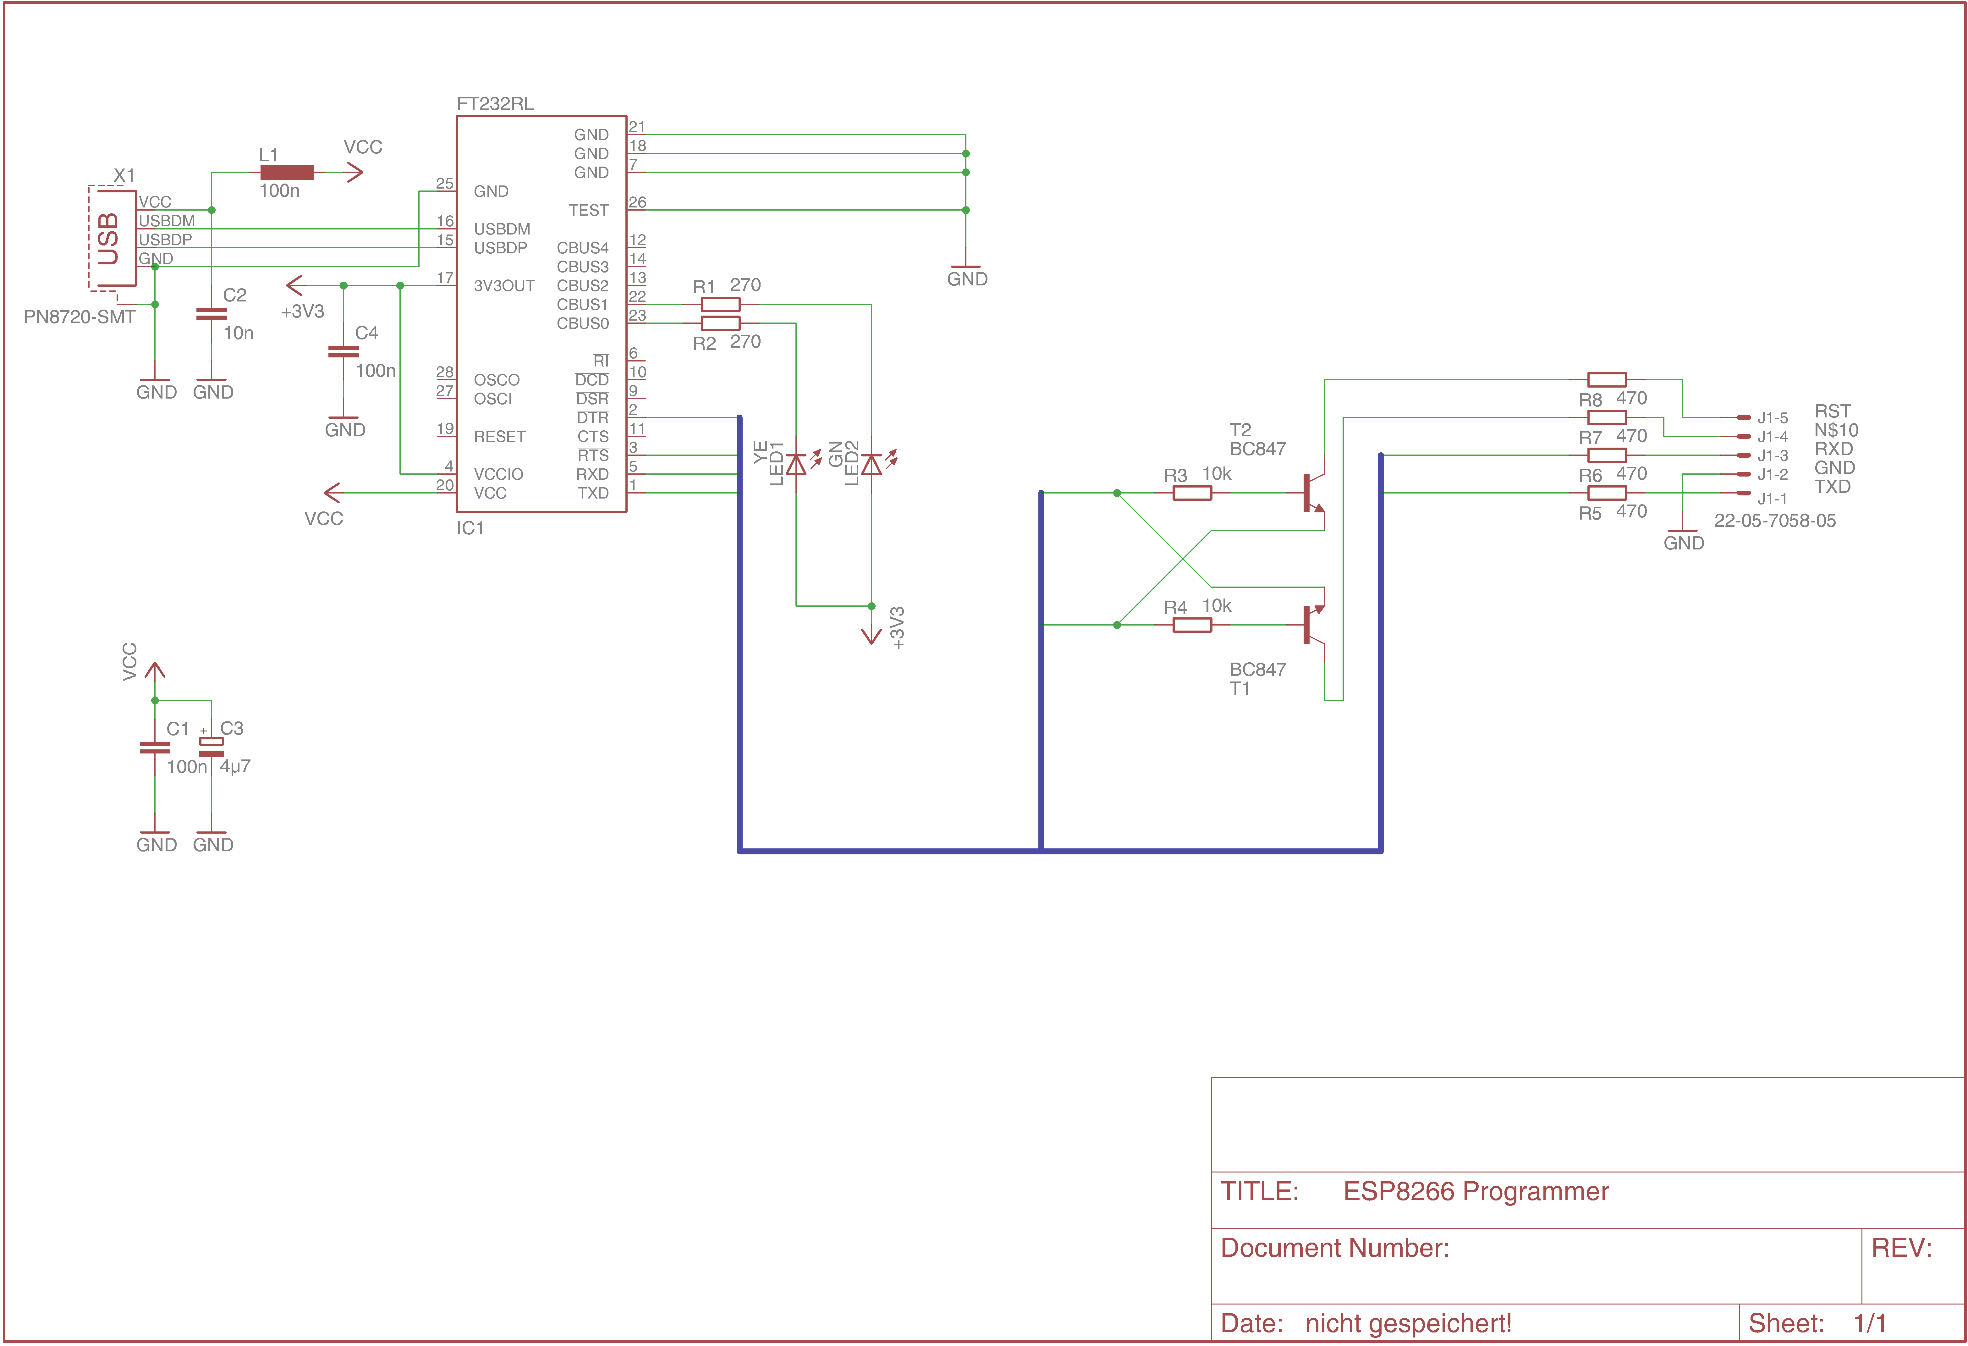Click the X1 USB connector symbol
The width and height of the screenshot is (1968, 1346).
click(113, 239)
